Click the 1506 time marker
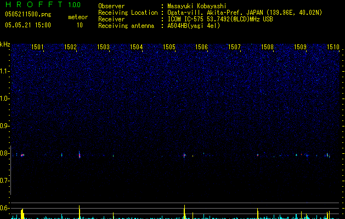This screenshot has height=219, width=345. click(201, 47)
